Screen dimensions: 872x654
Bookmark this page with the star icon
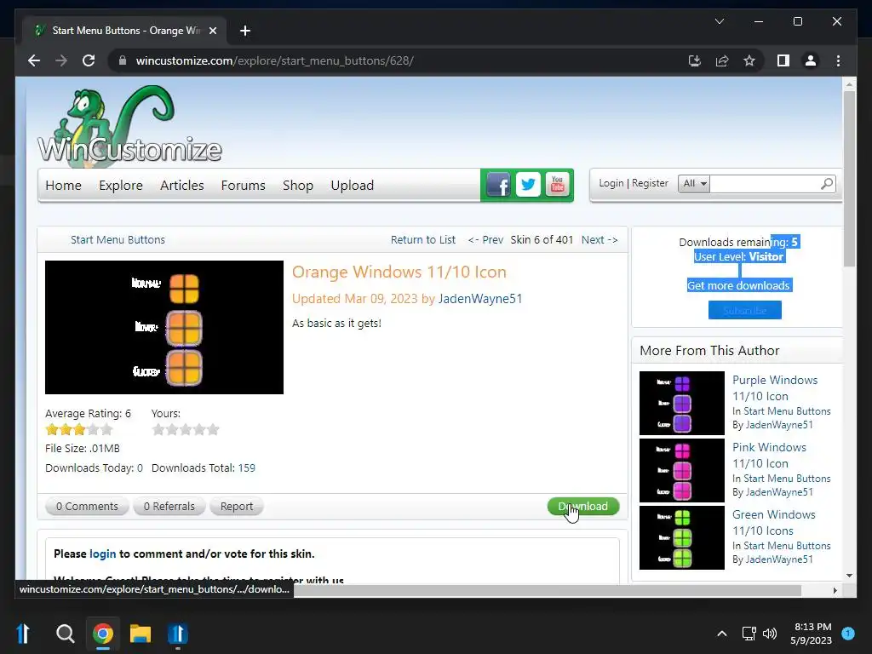749,60
